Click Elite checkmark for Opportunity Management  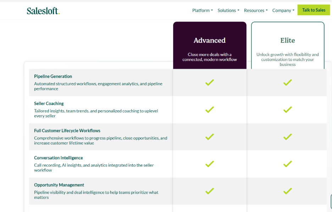(x=288, y=191)
